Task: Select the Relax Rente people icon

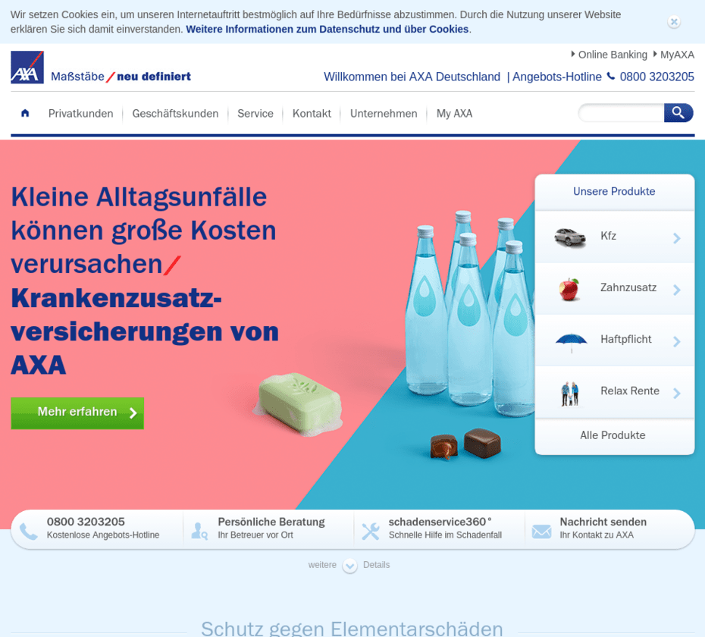Action: tap(569, 392)
